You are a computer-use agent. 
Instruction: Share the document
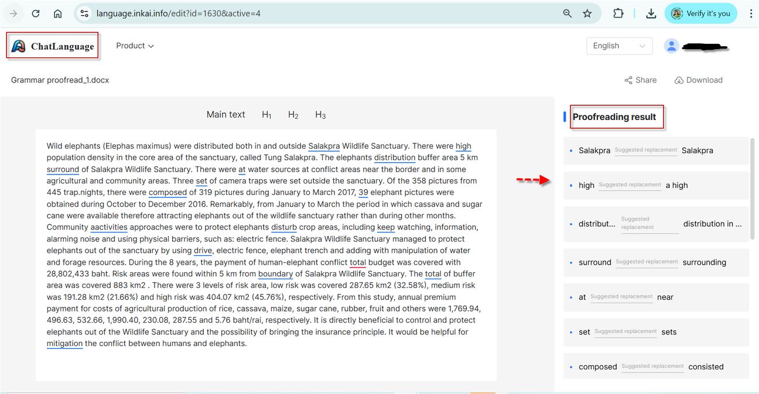click(640, 80)
